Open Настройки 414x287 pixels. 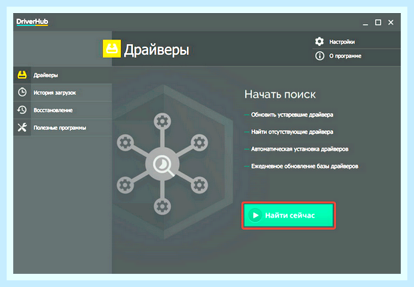point(357,41)
